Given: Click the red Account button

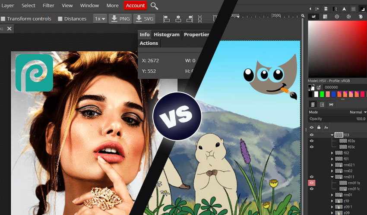Looking at the screenshot, I should pos(135,5).
